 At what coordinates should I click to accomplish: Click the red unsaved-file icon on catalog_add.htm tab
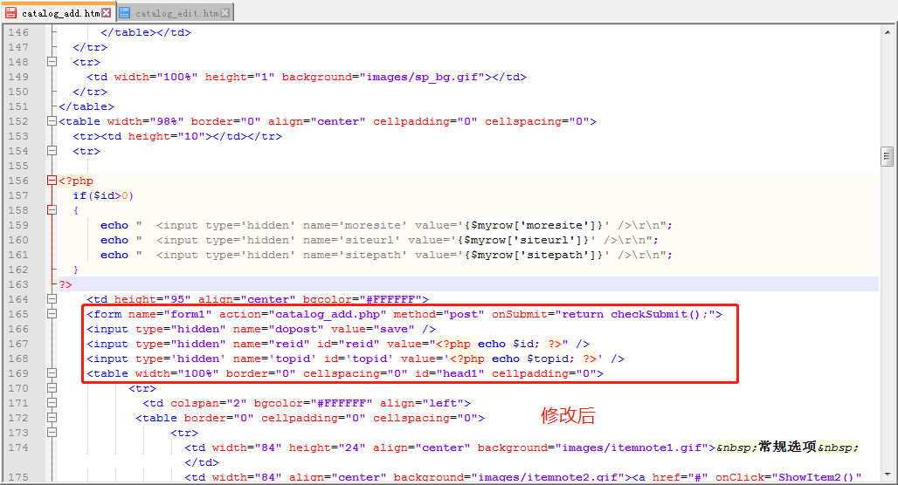pos(11,13)
